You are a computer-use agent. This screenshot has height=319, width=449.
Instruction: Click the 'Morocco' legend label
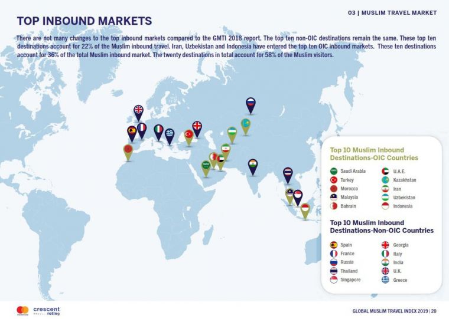349,189
